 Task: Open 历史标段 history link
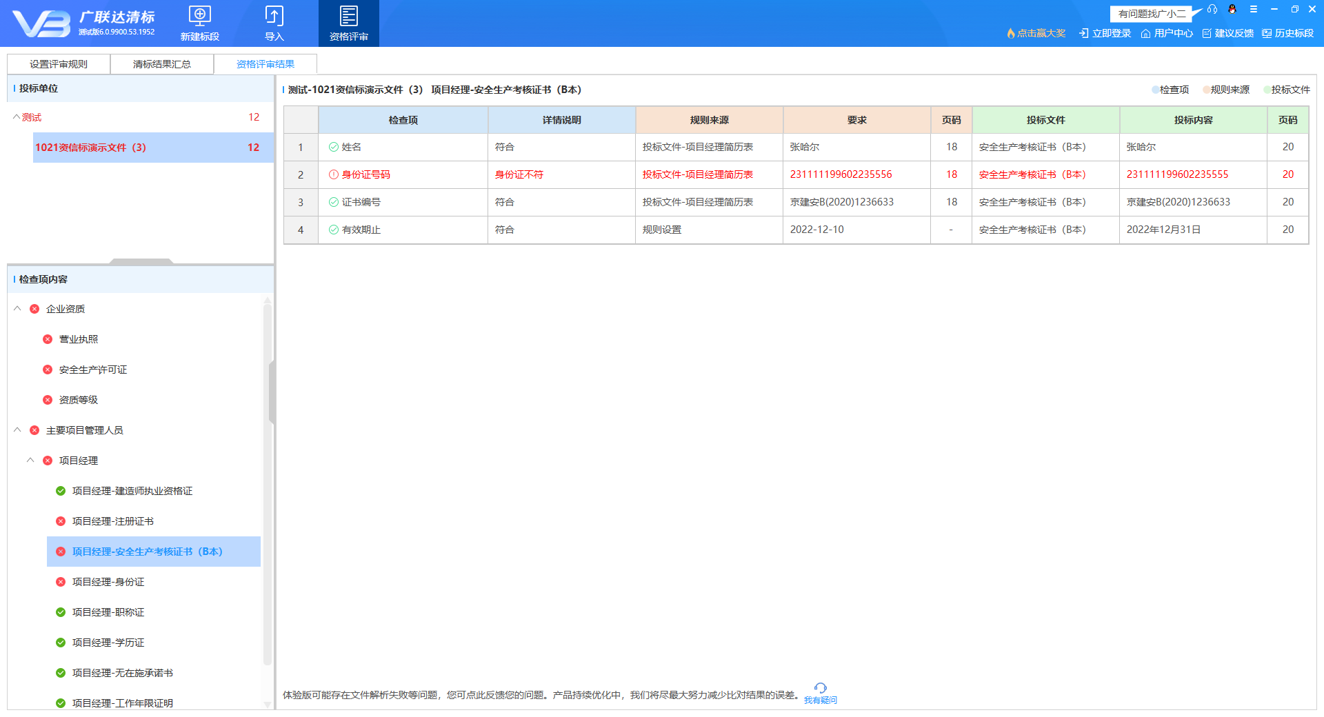click(x=1288, y=33)
